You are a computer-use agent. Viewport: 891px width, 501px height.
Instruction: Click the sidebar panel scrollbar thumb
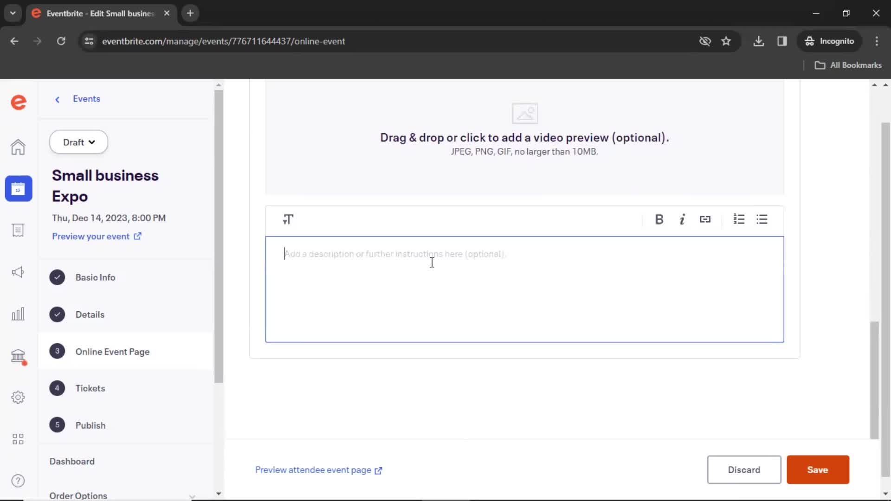click(219, 236)
